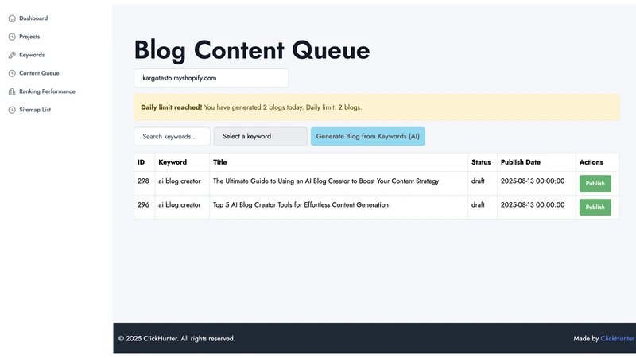The height and width of the screenshot is (358, 636).
Task: Click the Status column header
Action: (481, 162)
